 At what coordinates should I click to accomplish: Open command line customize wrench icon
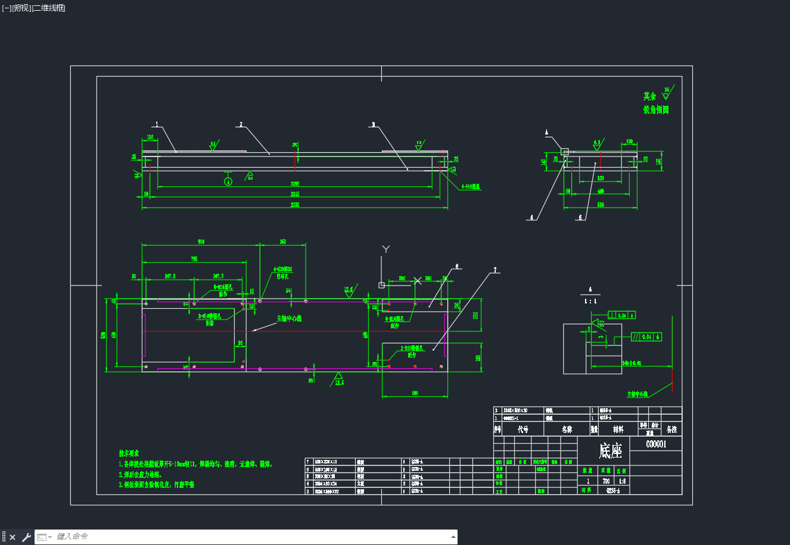click(26, 537)
